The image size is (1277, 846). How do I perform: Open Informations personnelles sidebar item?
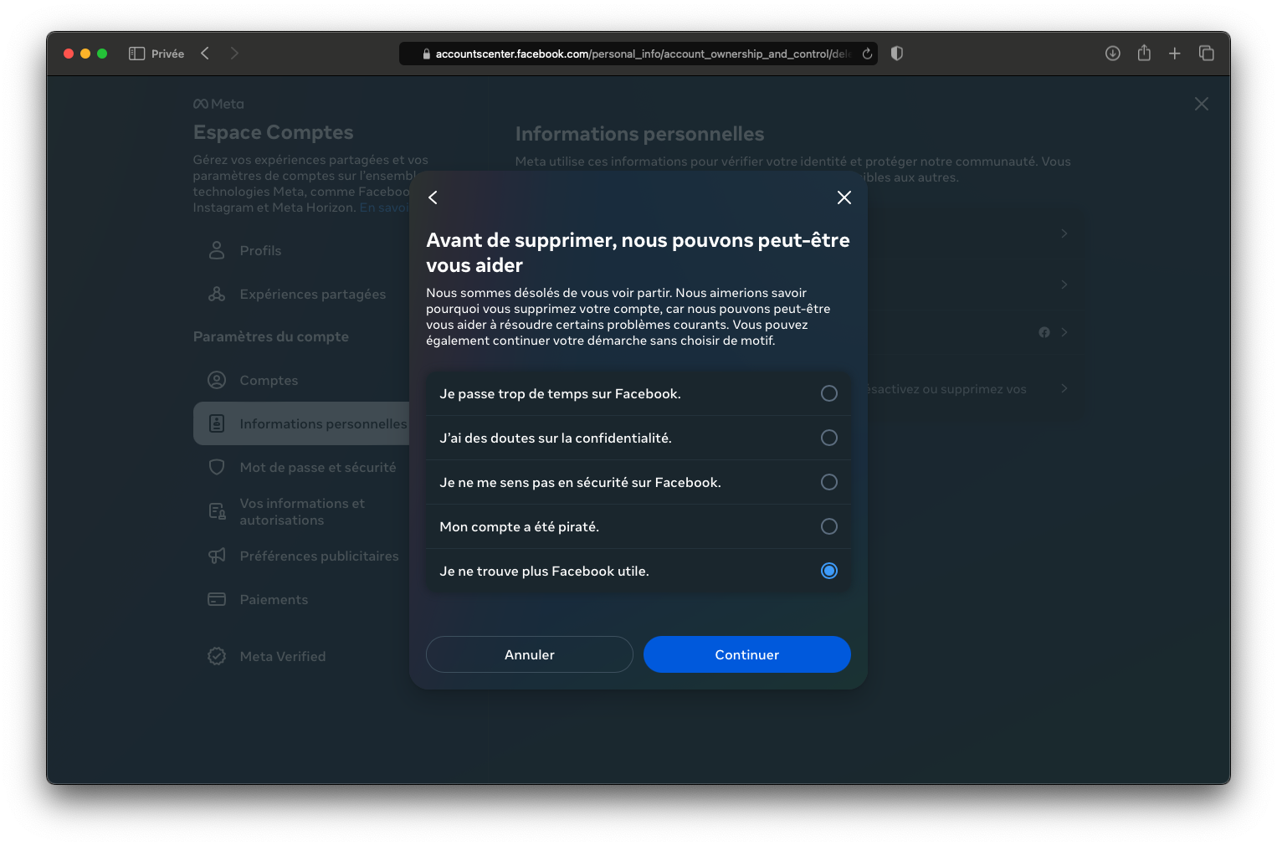[301, 423]
